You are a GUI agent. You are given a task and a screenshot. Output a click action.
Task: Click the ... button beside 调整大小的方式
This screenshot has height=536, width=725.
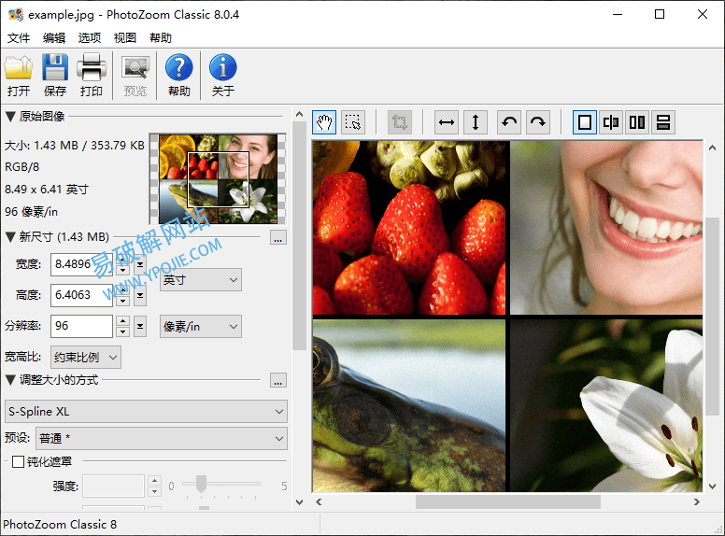tap(277, 380)
